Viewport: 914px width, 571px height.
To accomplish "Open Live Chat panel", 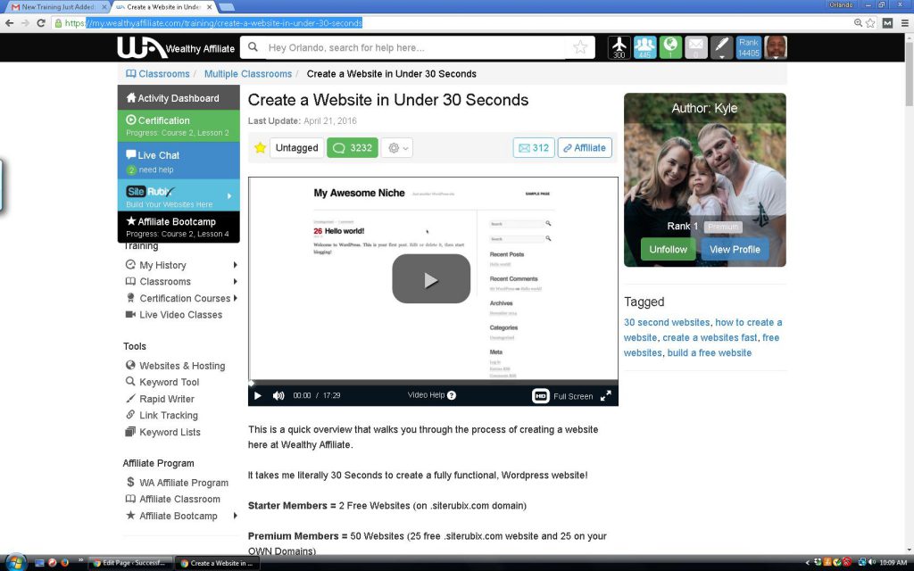I will tap(179, 161).
